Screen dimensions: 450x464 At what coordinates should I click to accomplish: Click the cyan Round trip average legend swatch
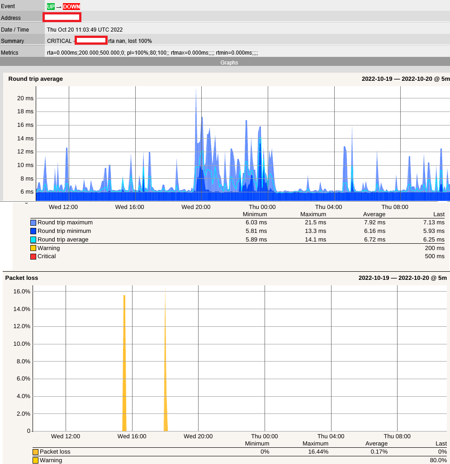[x=33, y=239]
